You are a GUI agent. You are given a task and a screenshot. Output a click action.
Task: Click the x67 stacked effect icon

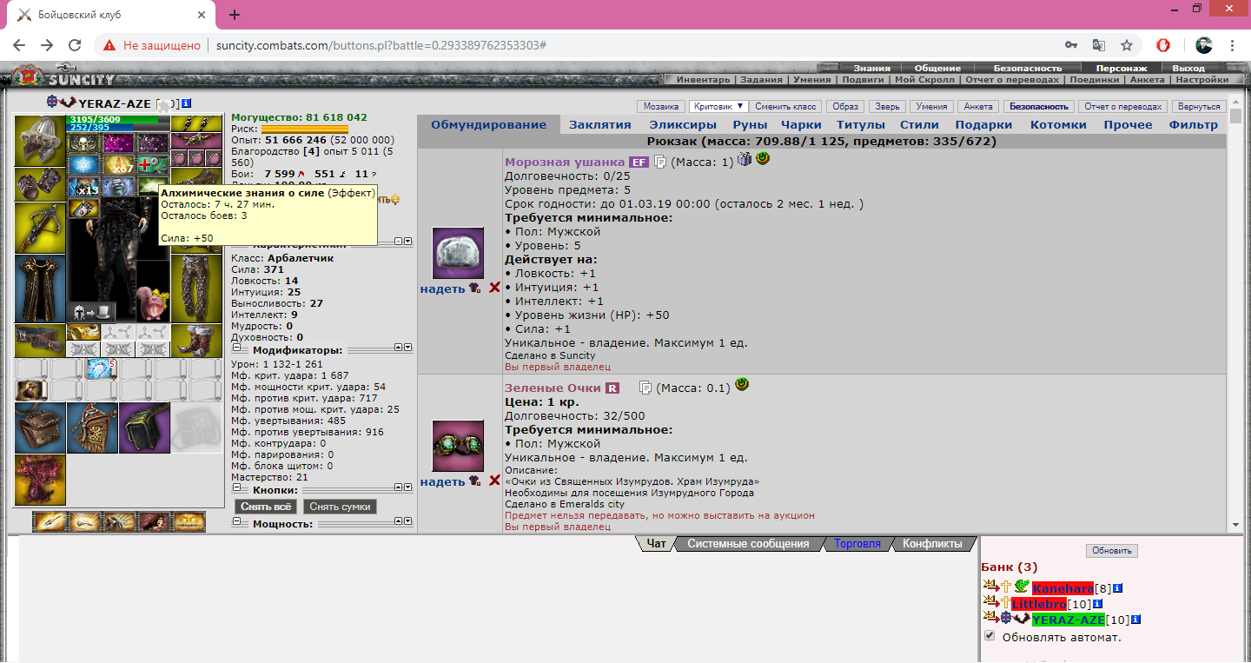(x=118, y=165)
